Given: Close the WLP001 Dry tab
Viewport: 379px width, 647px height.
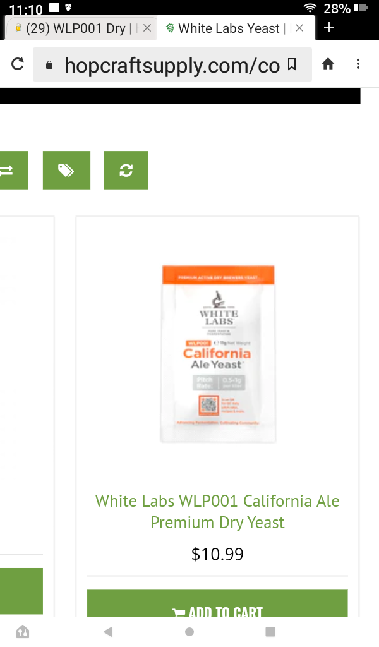Looking at the screenshot, I should pos(147,28).
